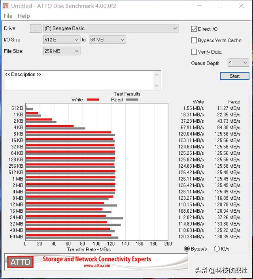Open the File menu
Screen dimensions: 253x279
coord(8,16)
